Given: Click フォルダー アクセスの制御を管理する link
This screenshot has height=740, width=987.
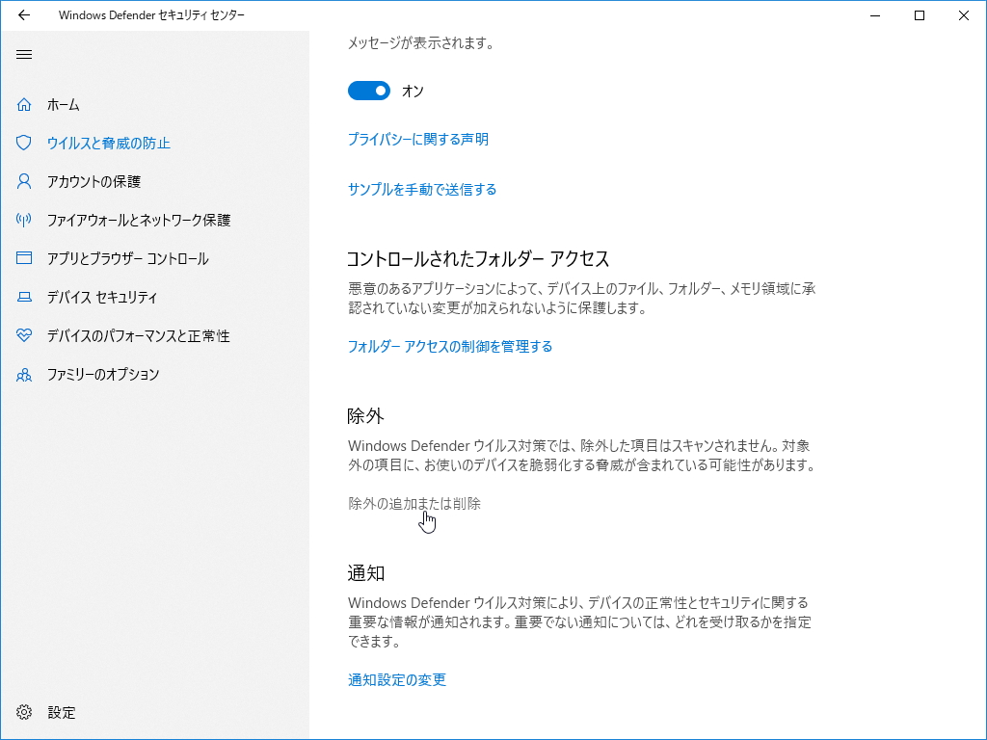Looking at the screenshot, I should click(450, 346).
